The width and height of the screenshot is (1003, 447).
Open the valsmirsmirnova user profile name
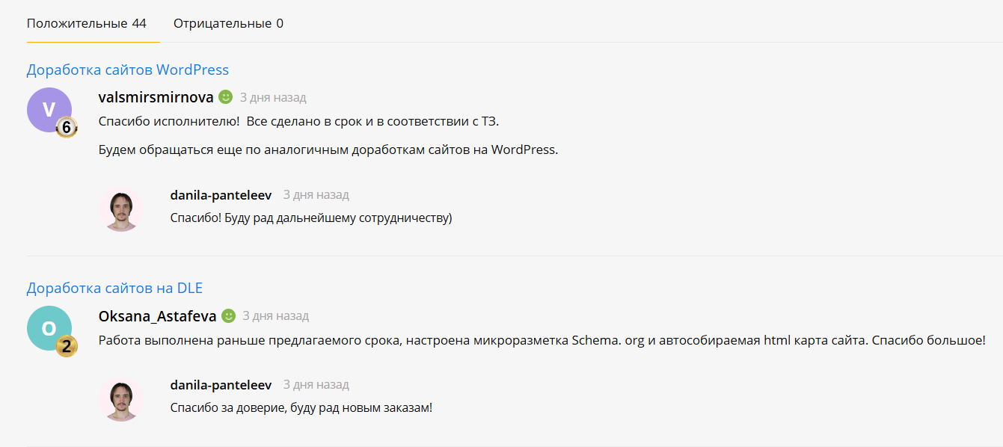click(156, 97)
